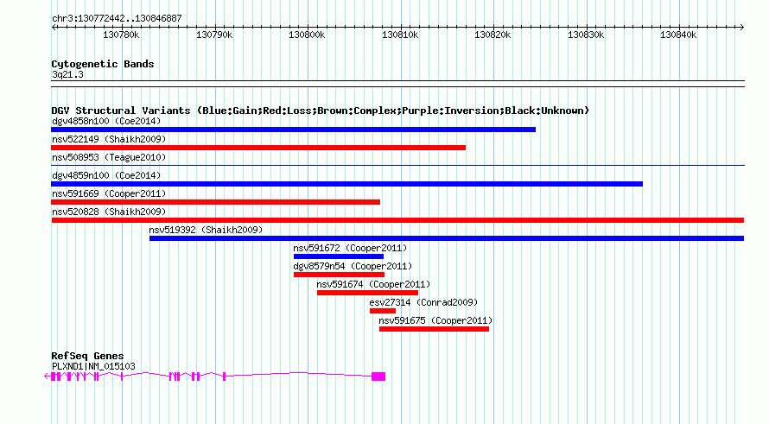Select the nsv522149 (Shaikh2009) red loss bar
This screenshot has height=424, width=769.
coord(258,148)
